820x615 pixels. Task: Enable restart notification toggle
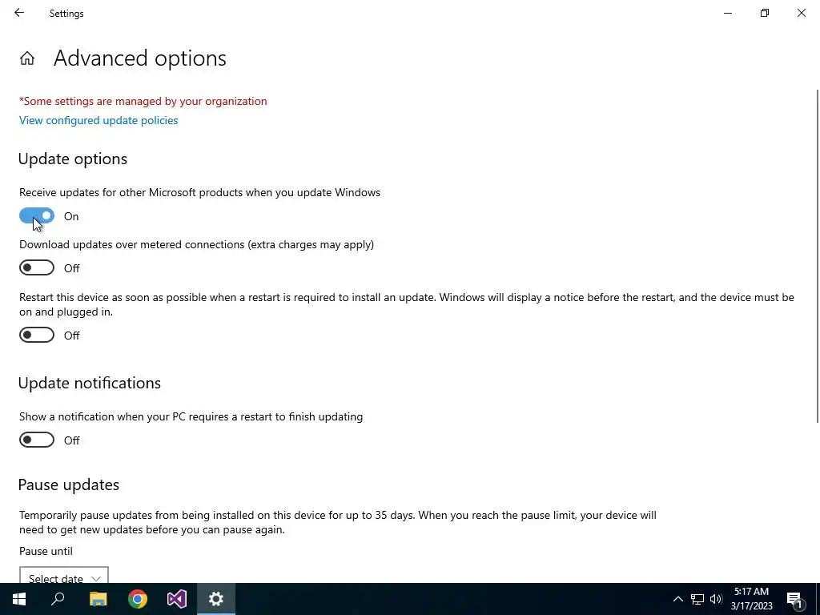(37, 440)
